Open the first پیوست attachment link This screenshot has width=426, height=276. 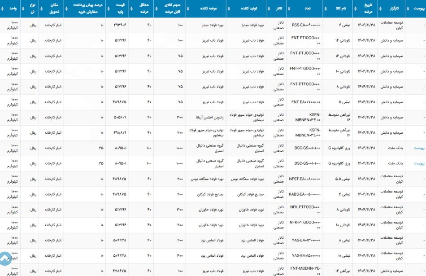[419, 148]
